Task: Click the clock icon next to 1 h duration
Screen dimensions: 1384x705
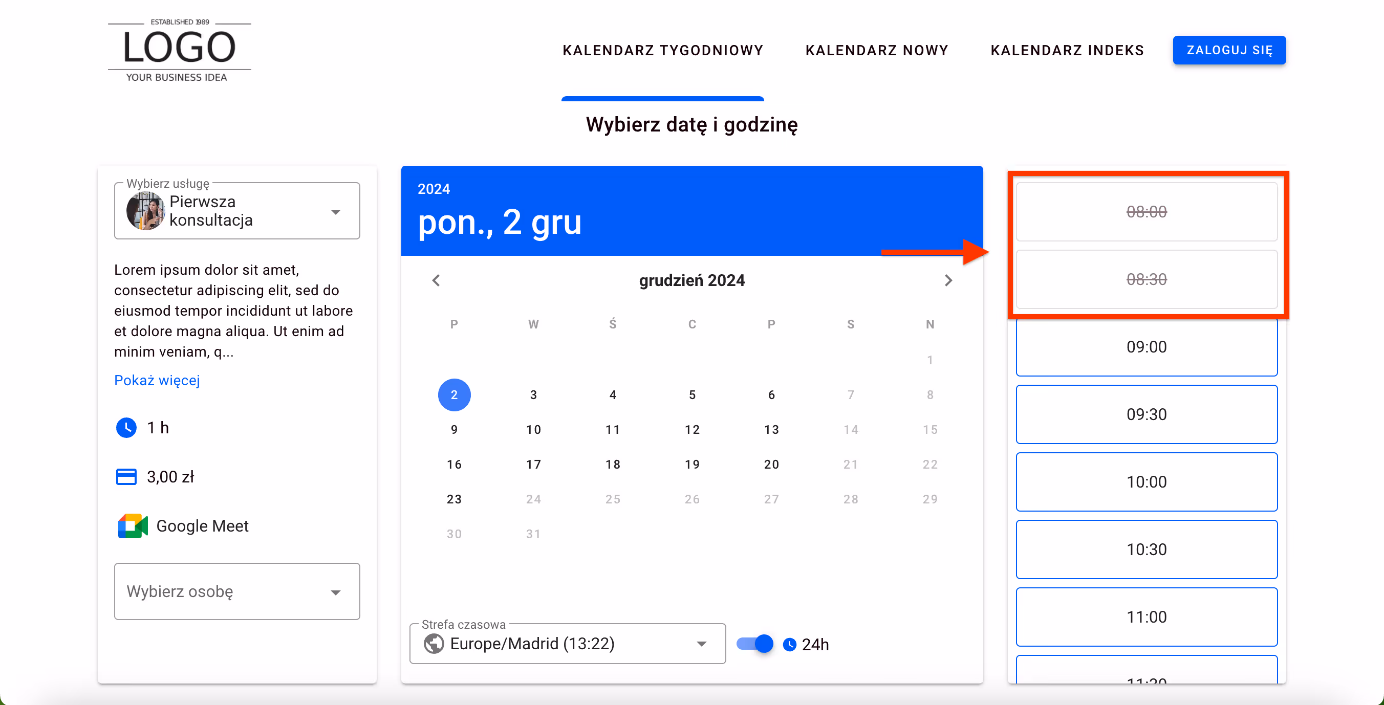Action: [126, 427]
